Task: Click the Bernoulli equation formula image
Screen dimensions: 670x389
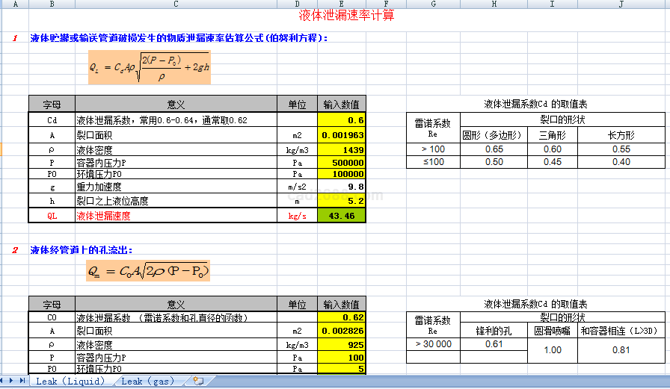Action: [x=149, y=69]
